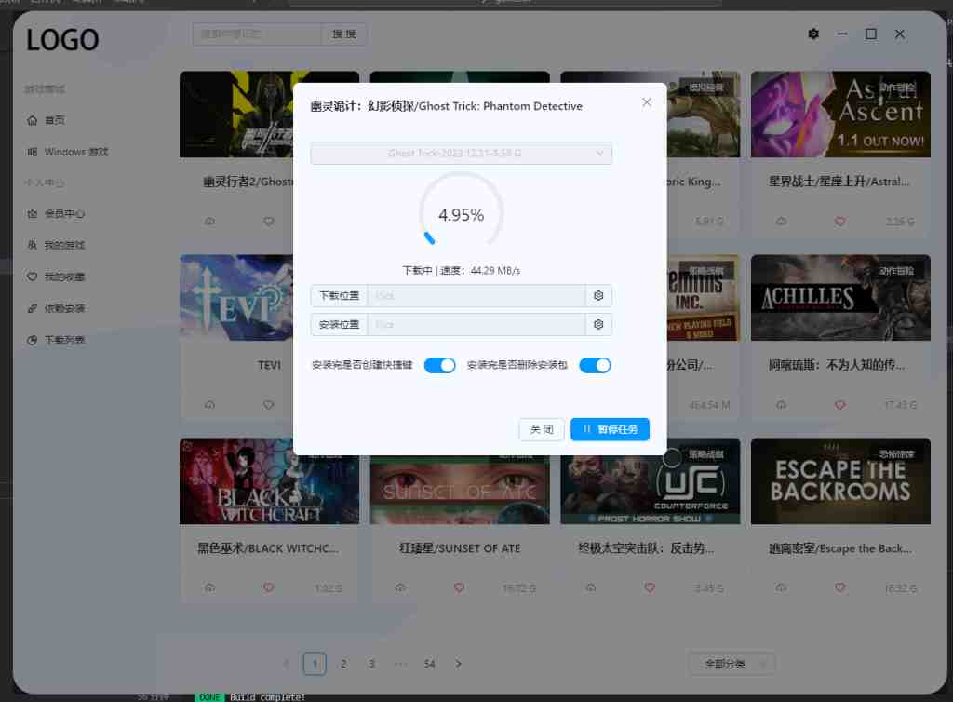Toggle 安装完成是否创建快捷键 switch off

(x=439, y=365)
